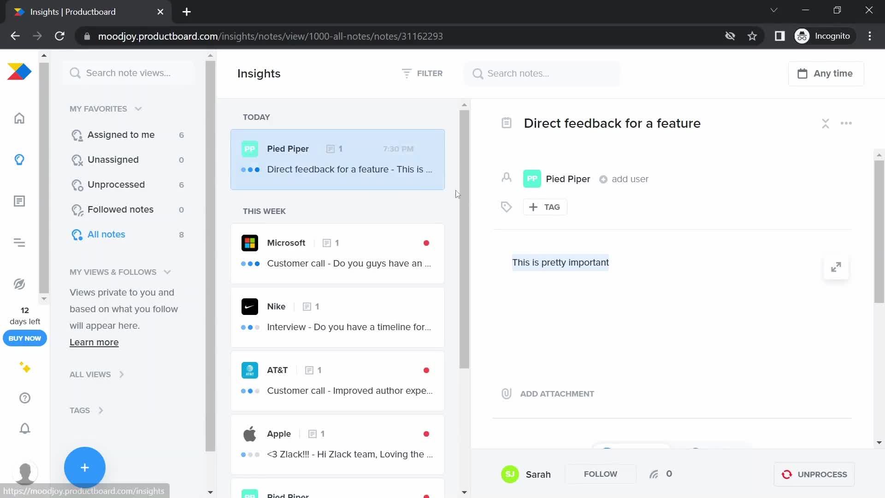Click the expand fullscreen icon
885x498 pixels.
click(836, 267)
